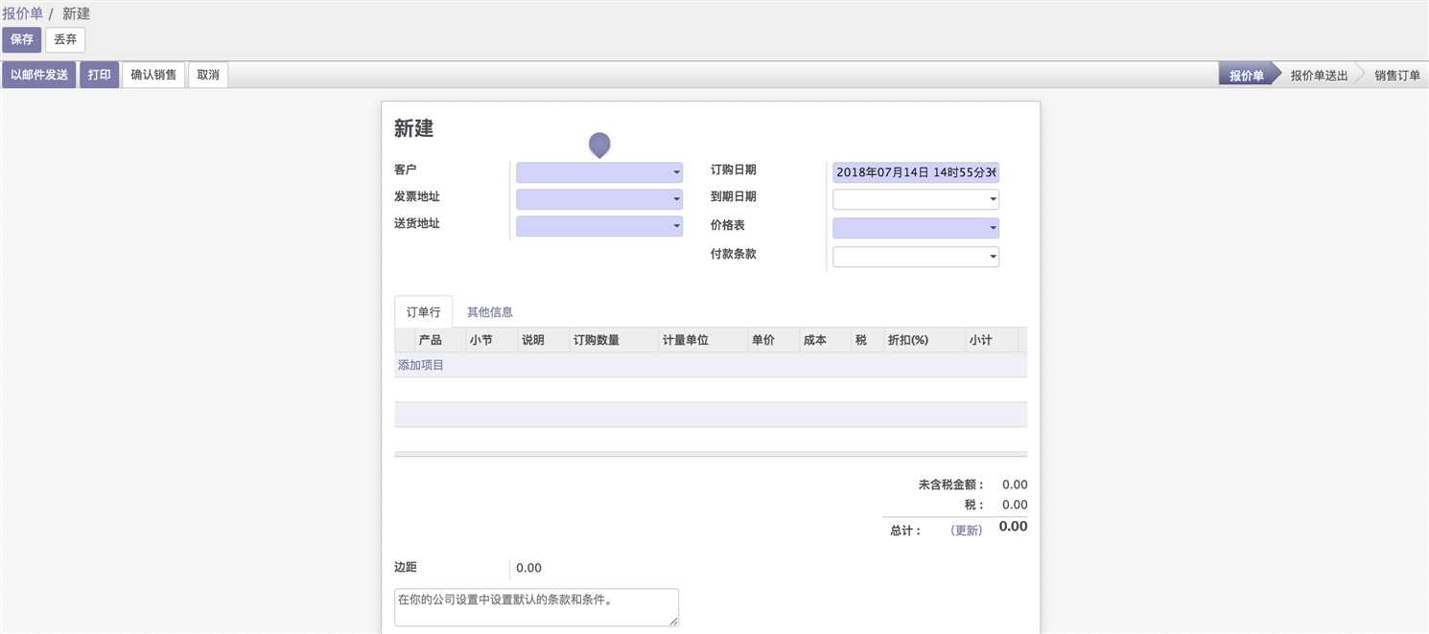Click the 保存 save button
The height and width of the screenshot is (634, 1429).
pos(22,40)
